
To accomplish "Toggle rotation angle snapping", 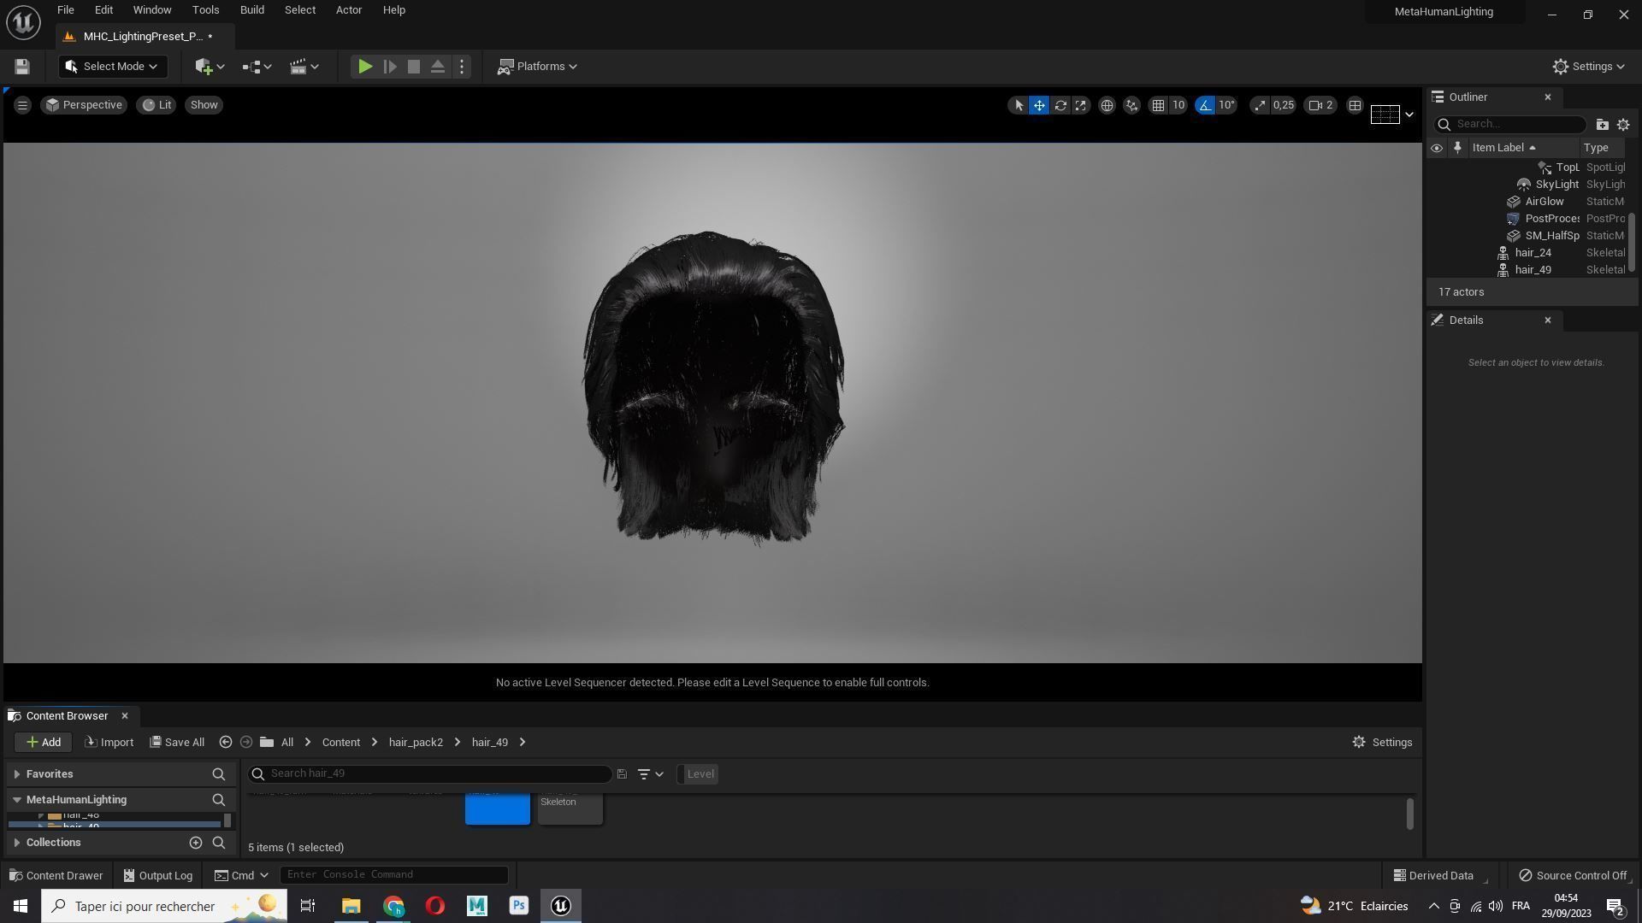I will [x=1205, y=105].
